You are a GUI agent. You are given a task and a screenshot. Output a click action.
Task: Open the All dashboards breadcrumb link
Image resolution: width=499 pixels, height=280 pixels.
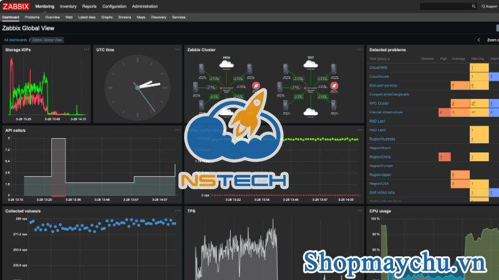(x=15, y=40)
